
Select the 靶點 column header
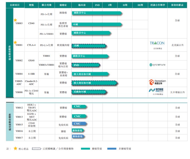pos(31,5)
